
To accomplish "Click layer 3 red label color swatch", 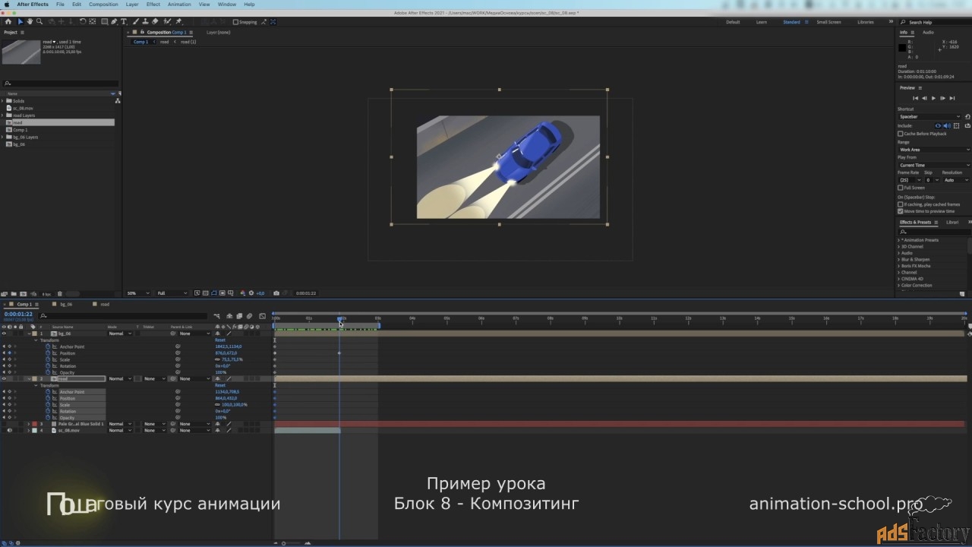I will (34, 424).
